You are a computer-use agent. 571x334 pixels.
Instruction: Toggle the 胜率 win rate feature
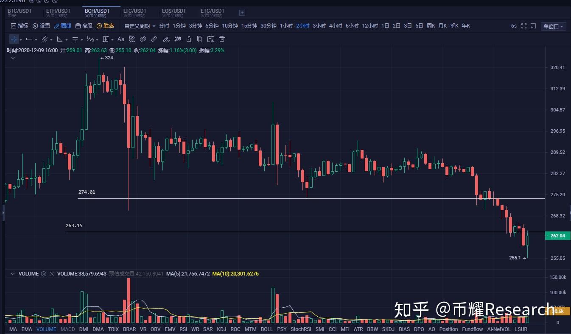tap(105, 26)
